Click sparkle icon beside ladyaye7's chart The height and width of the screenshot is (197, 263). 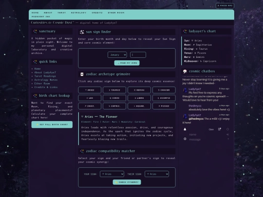[x=185, y=31]
